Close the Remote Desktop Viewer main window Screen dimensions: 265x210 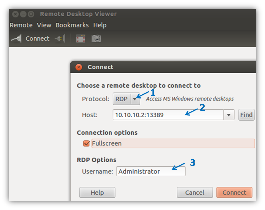click(15, 14)
